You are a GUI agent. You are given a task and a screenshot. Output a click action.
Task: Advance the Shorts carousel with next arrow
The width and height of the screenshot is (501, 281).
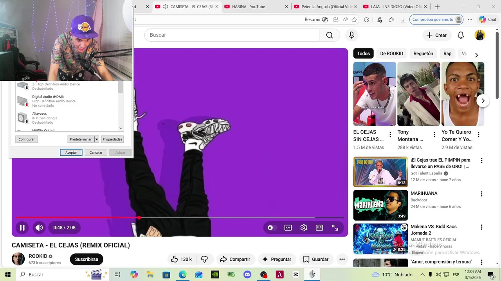[x=483, y=101]
